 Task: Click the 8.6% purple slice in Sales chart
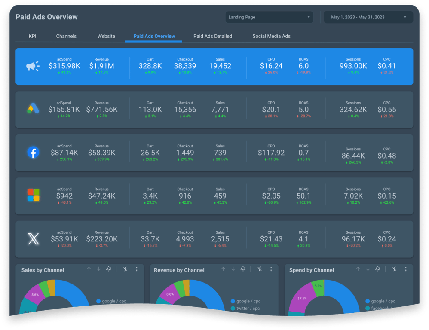(35, 294)
